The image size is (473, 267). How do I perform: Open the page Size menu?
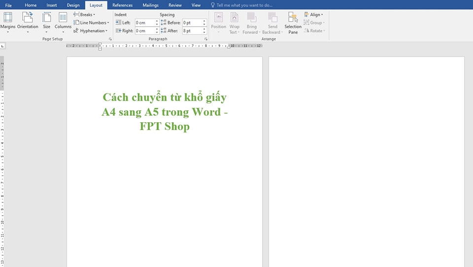point(46,23)
